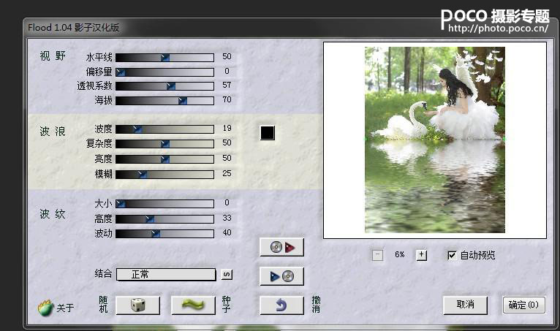This screenshot has width=560, height=331.
Task: Click the 水平线 value 50
Action: [x=227, y=56]
